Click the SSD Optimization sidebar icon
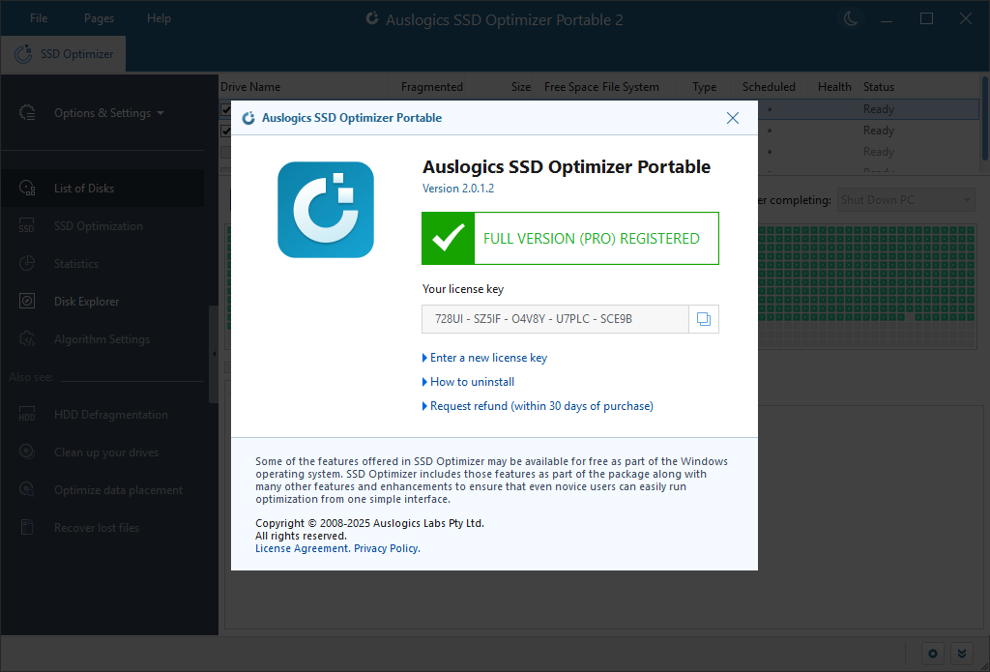The height and width of the screenshot is (672, 990). pos(27,226)
